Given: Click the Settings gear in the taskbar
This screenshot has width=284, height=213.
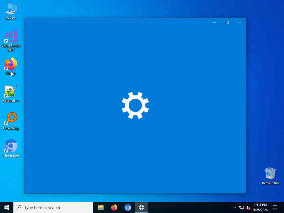Looking at the screenshot, I should point(141,207).
